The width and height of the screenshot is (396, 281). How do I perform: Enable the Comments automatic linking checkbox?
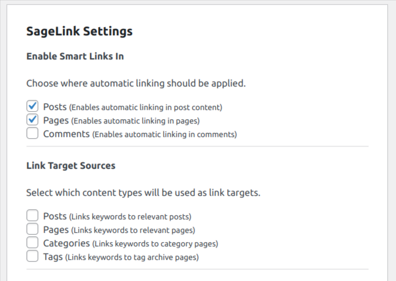pos(32,133)
